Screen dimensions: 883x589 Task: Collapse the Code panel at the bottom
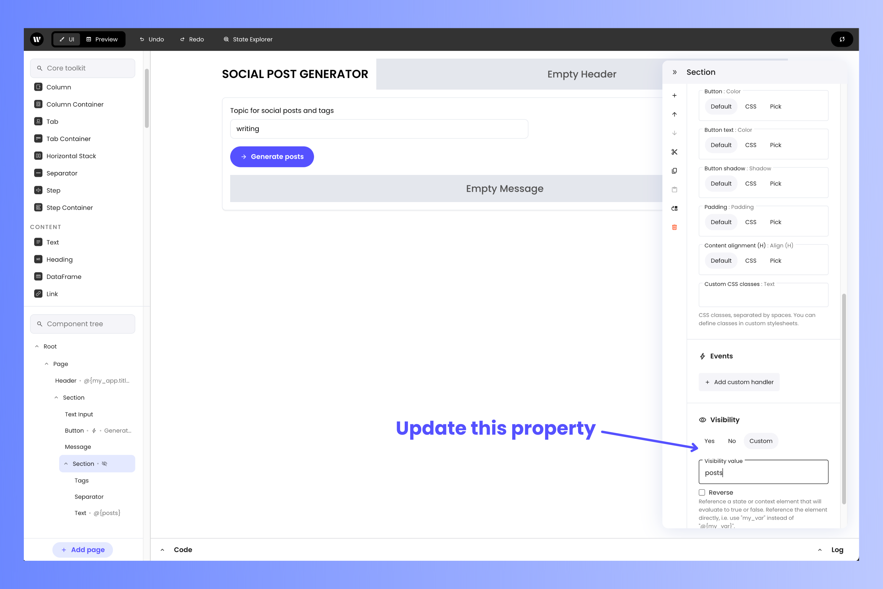point(162,550)
